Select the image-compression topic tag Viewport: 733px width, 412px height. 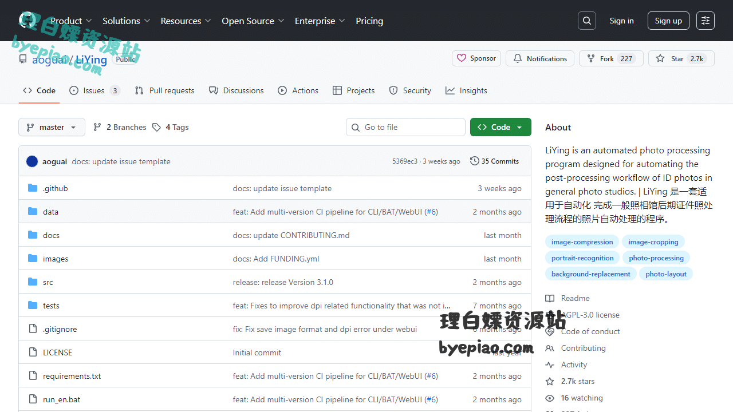582,242
